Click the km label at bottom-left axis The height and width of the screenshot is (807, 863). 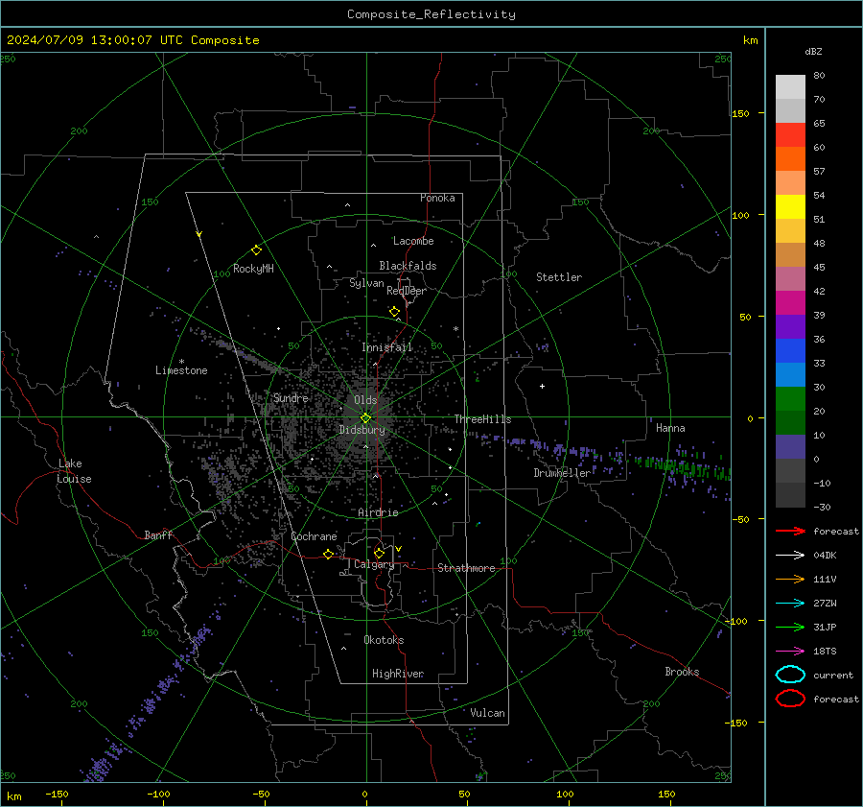[13, 796]
